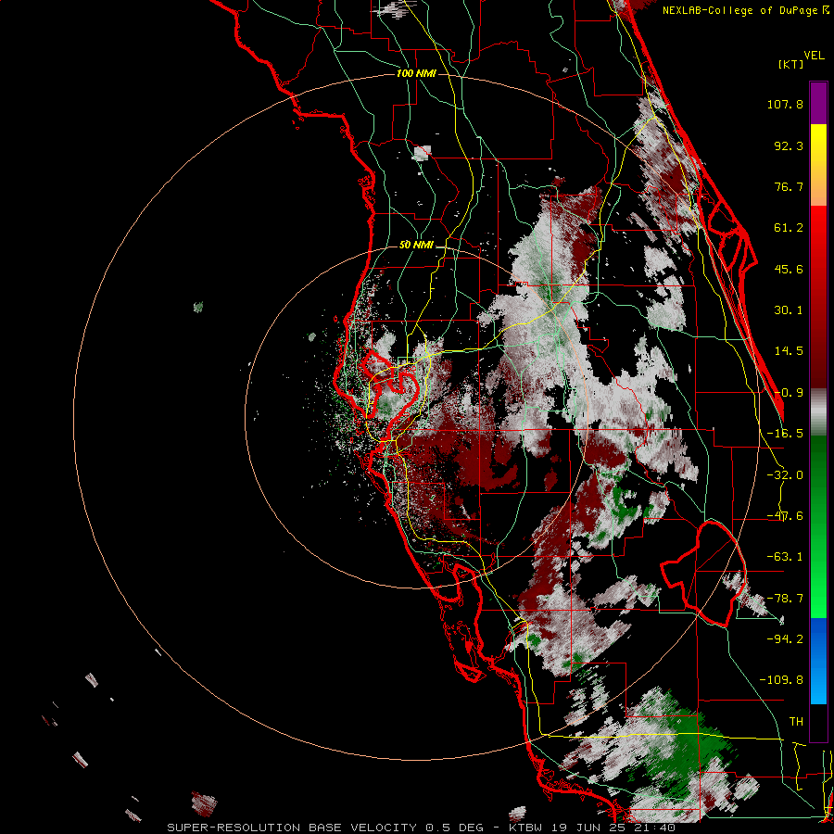Click the TH label on the legend
The width and height of the screenshot is (834, 834).
(x=796, y=721)
